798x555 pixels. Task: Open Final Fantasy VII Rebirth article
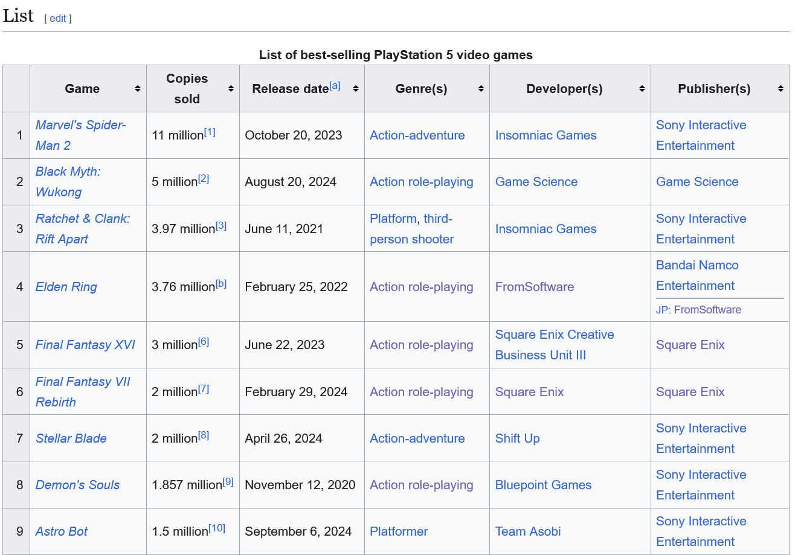click(x=83, y=392)
